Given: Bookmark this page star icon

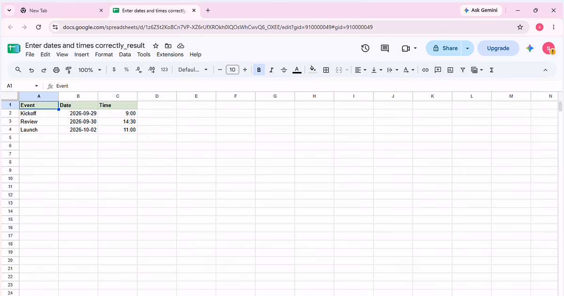Looking at the screenshot, I should click(520, 27).
